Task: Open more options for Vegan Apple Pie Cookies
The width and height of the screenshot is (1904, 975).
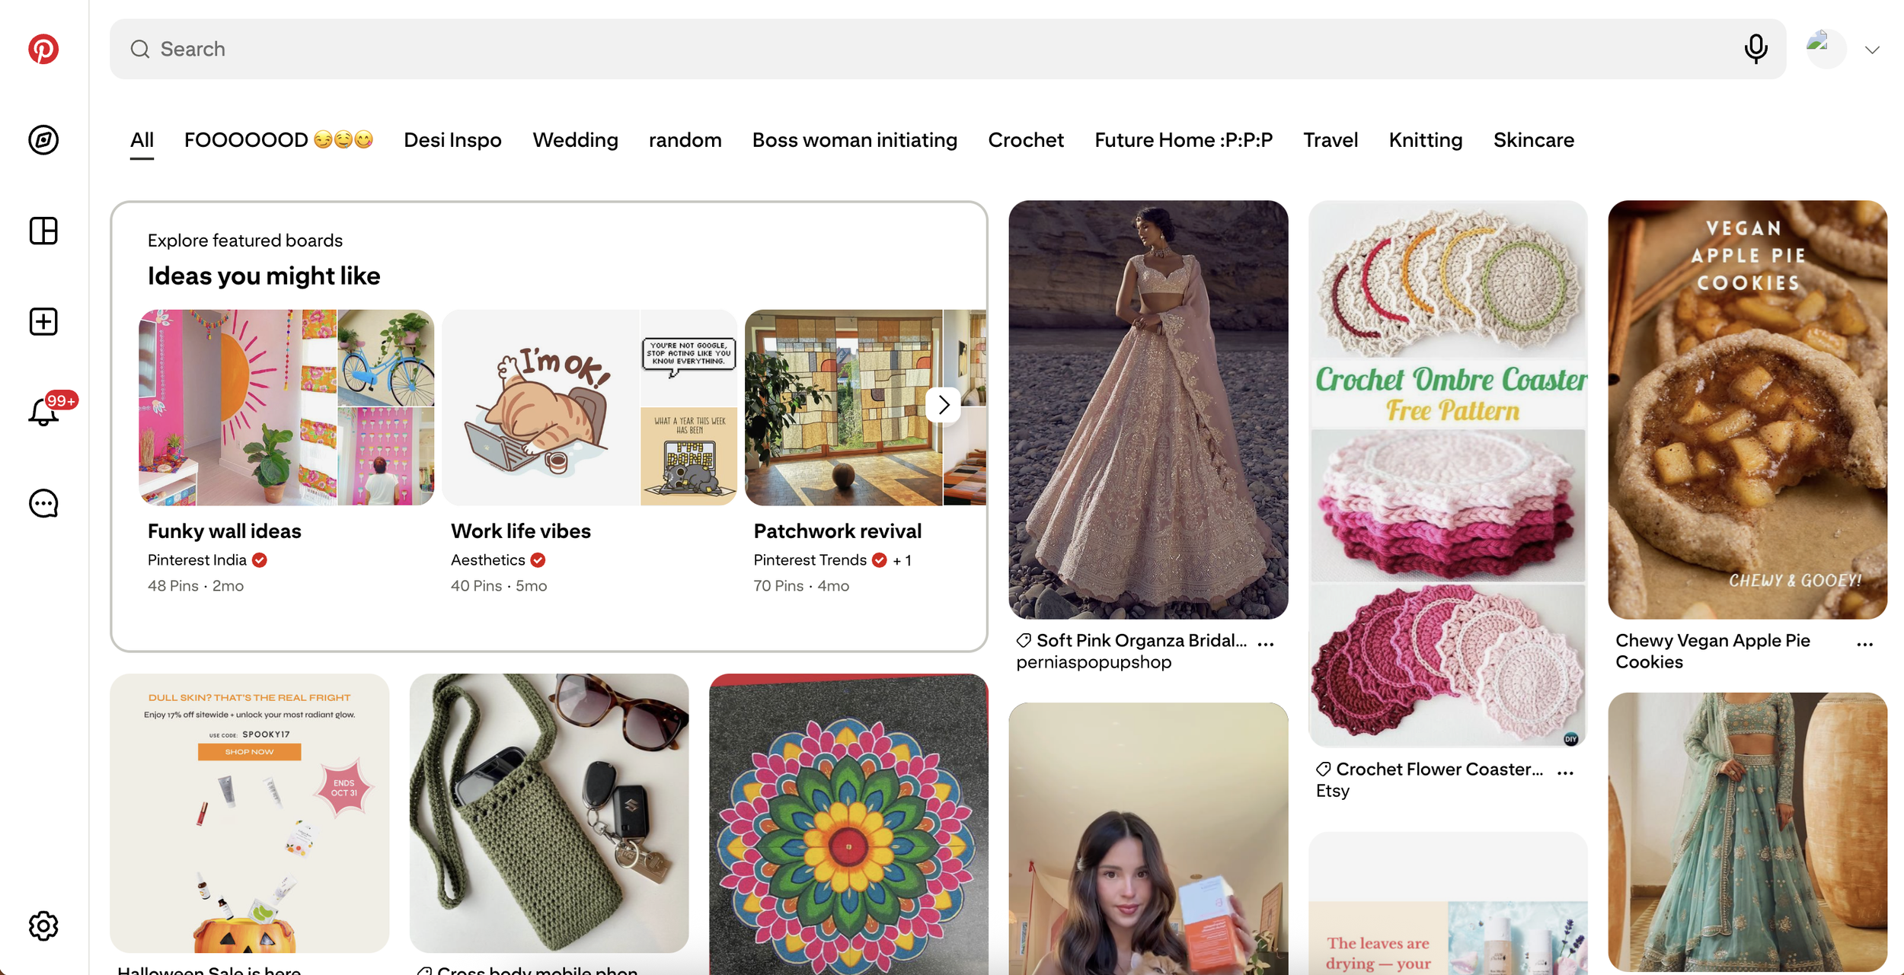Action: pos(1864,644)
